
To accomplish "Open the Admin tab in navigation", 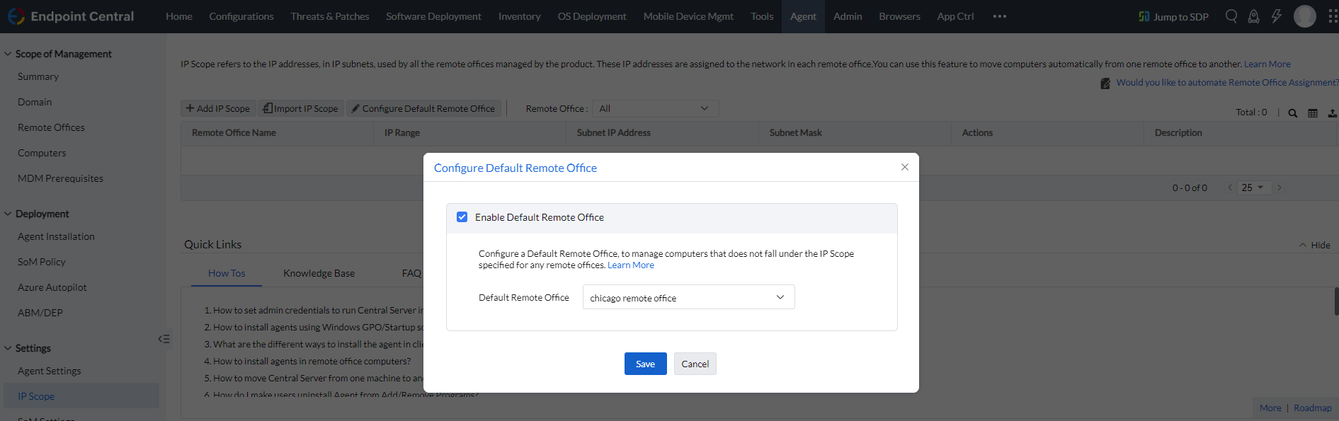I will click(x=848, y=16).
